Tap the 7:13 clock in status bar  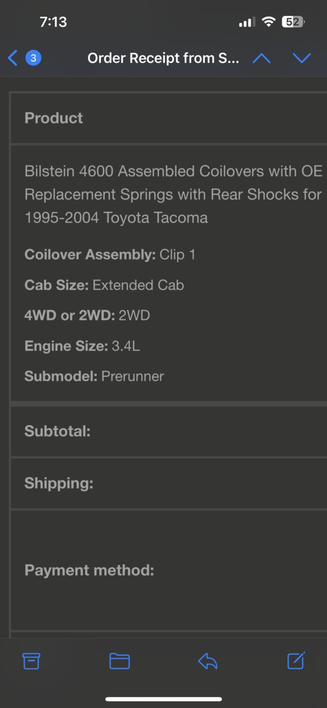pos(53,22)
